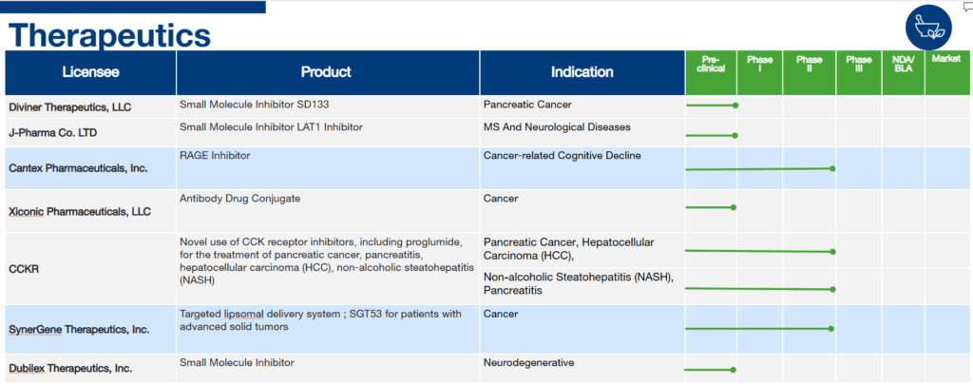Click the Phase III header cell

click(x=859, y=72)
